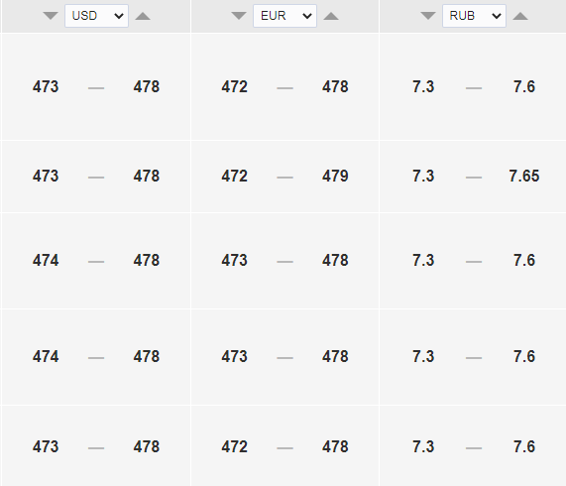The image size is (566, 486).
Task: Open the EUR currency dropdown
Action: pos(284,16)
